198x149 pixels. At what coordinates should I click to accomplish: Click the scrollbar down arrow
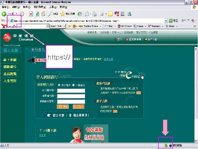tap(196, 141)
